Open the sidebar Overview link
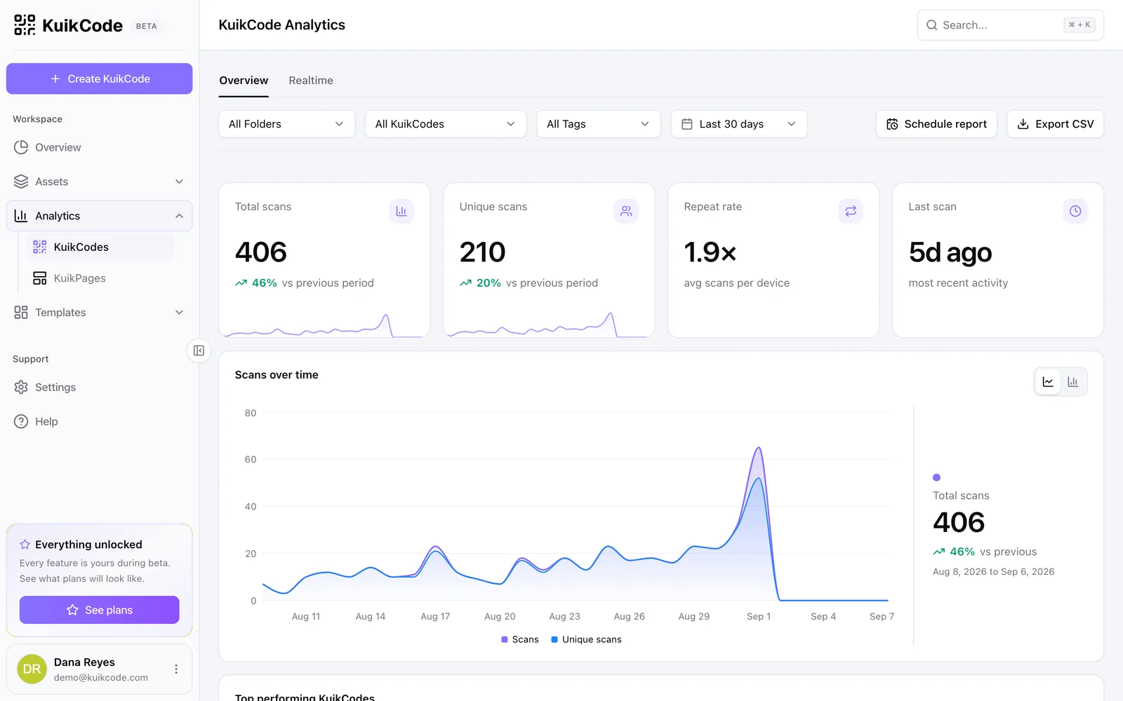 point(100,147)
